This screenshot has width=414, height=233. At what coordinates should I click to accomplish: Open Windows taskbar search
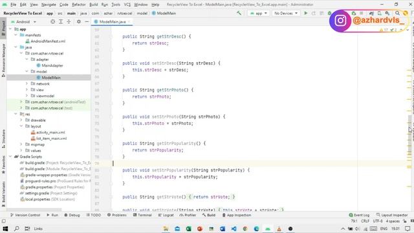coord(16,228)
